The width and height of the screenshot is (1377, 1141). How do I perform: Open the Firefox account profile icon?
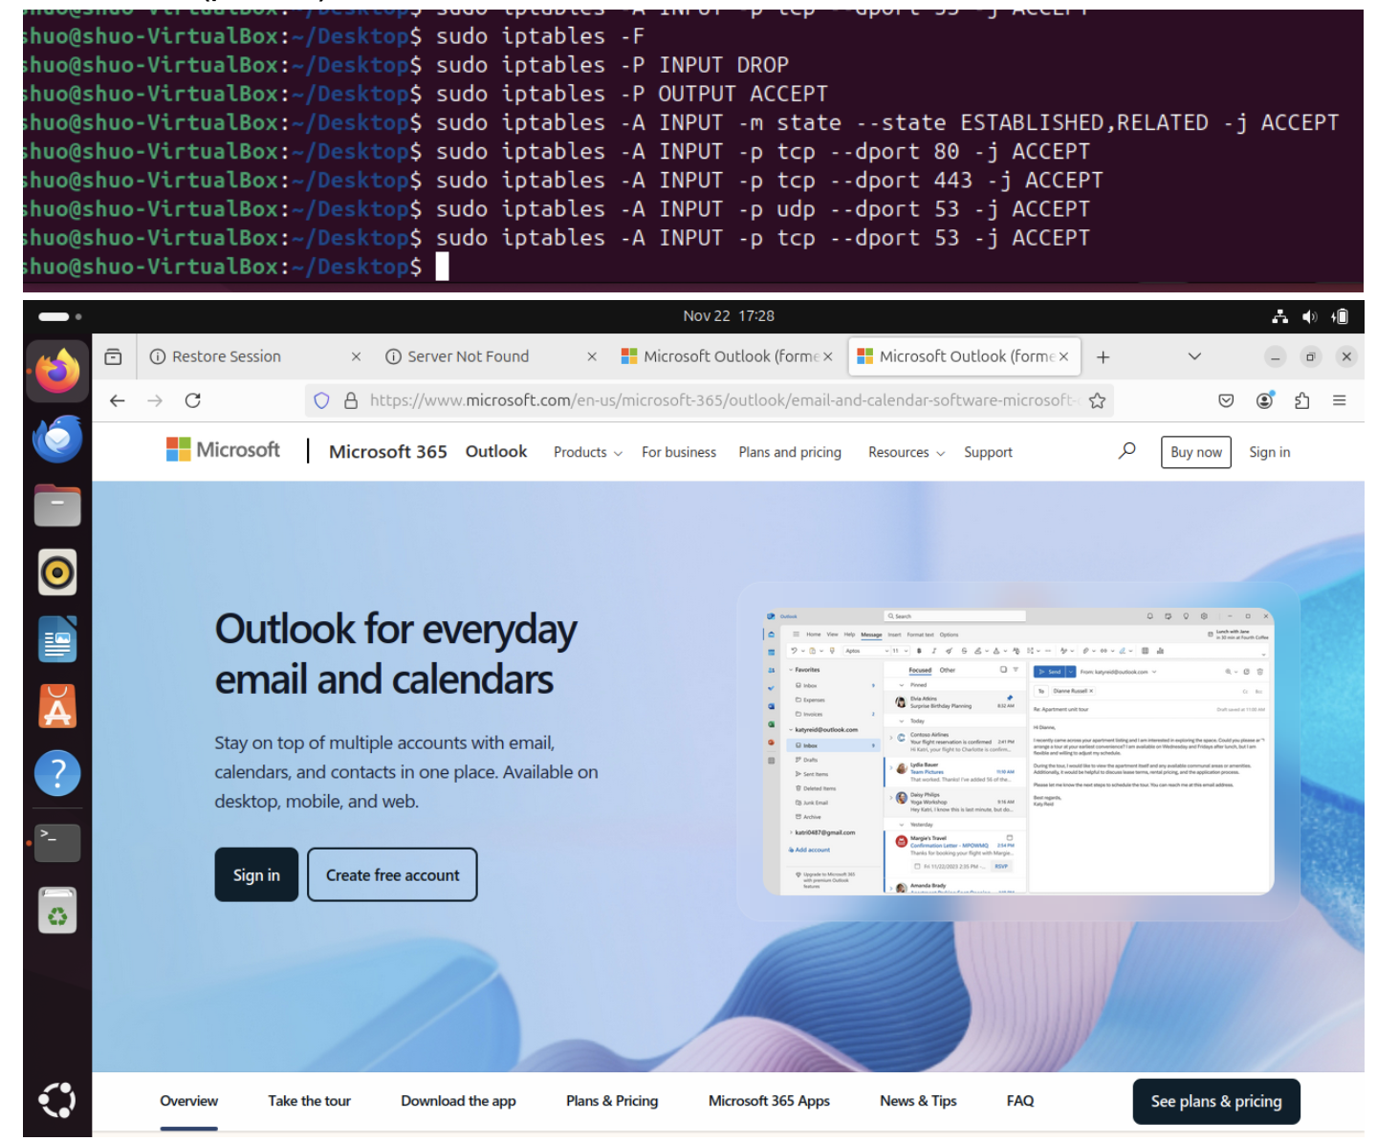click(x=1264, y=400)
